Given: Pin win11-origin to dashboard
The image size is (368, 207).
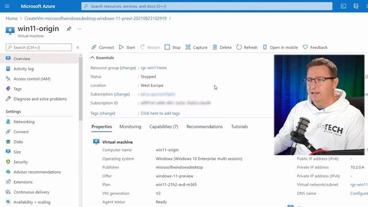Looking at the screenshot, I should (x=69, y=29).
